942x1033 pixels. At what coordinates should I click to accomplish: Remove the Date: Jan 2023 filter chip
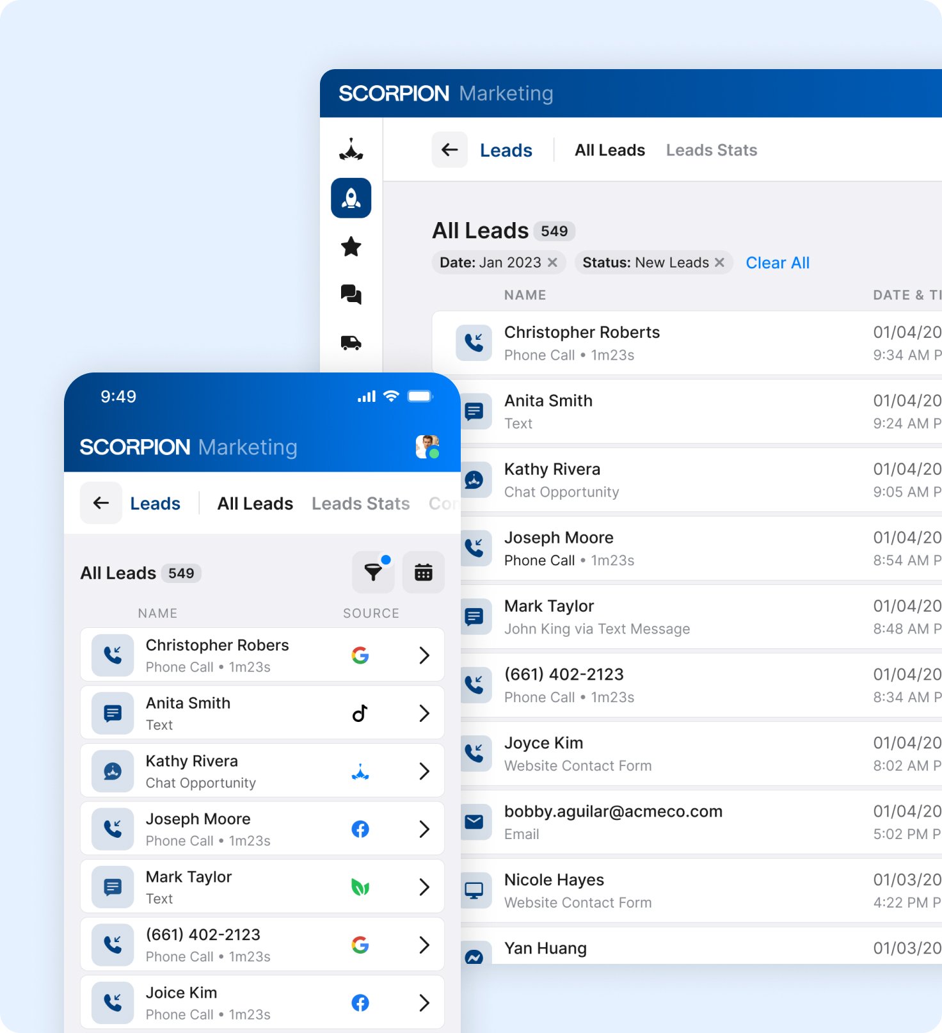(x=552, y=262)
